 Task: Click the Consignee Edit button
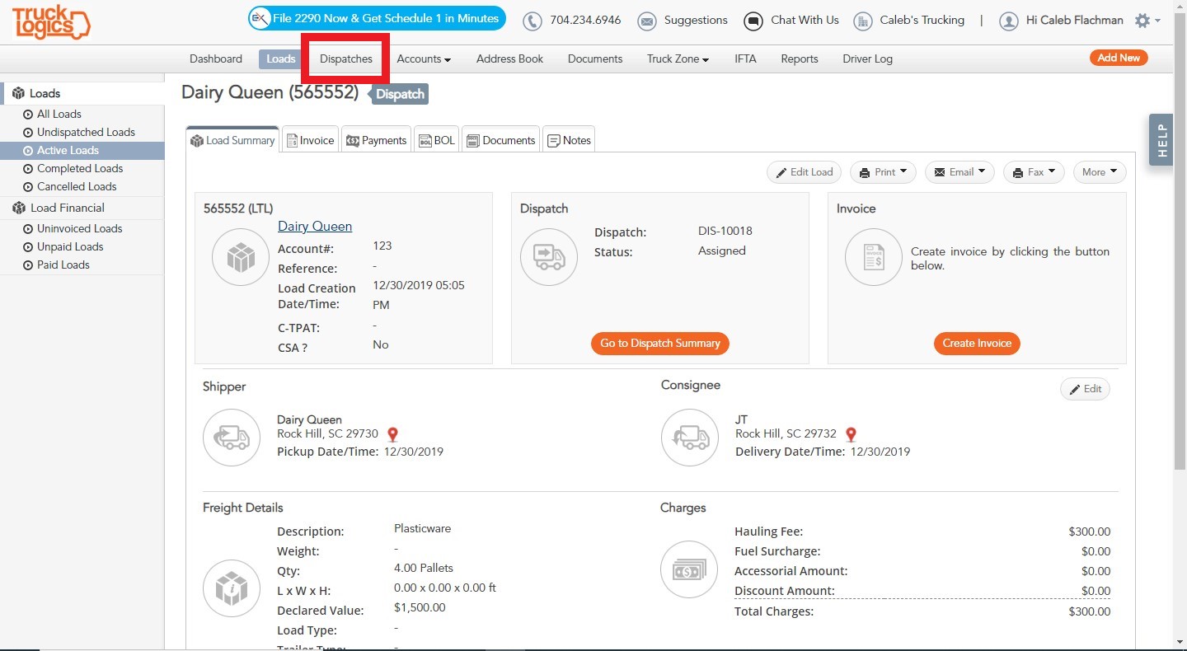(1085, 389)
